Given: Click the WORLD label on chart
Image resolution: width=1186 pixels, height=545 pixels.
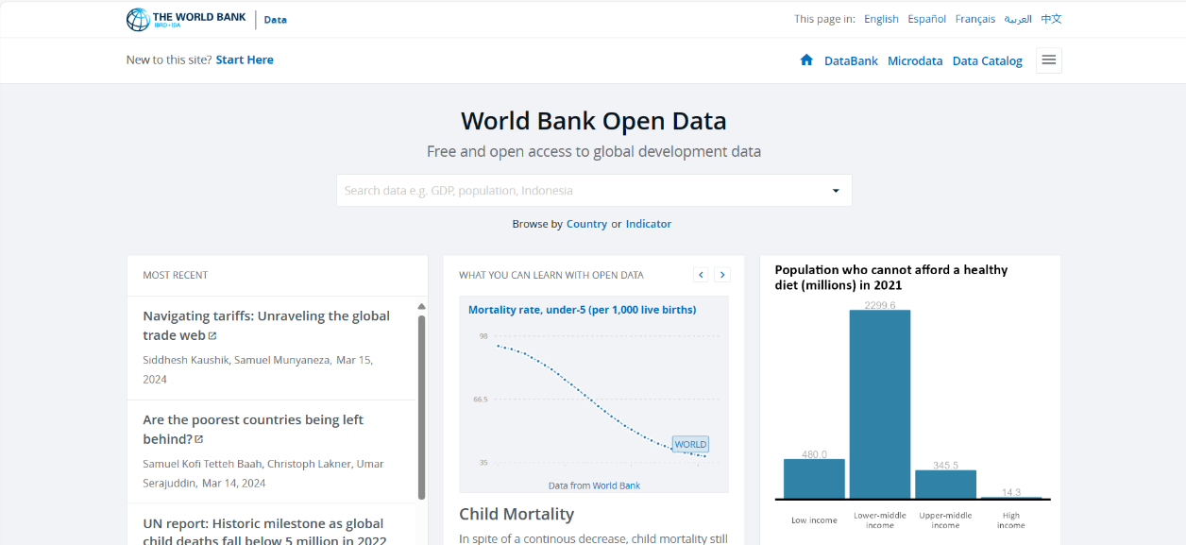Looking at the screenshot, I should pos(690,444).
